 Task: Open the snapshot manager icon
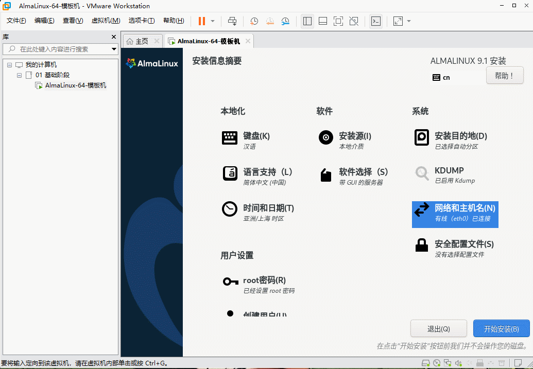[x=286, y=21]
